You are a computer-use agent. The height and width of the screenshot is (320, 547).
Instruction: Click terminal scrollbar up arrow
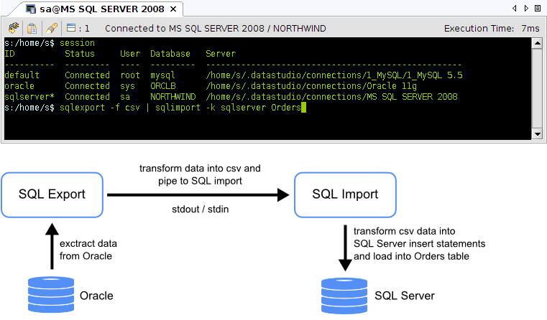[537, 43]
